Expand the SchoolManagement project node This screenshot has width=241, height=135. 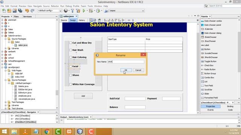pos(2,61)
